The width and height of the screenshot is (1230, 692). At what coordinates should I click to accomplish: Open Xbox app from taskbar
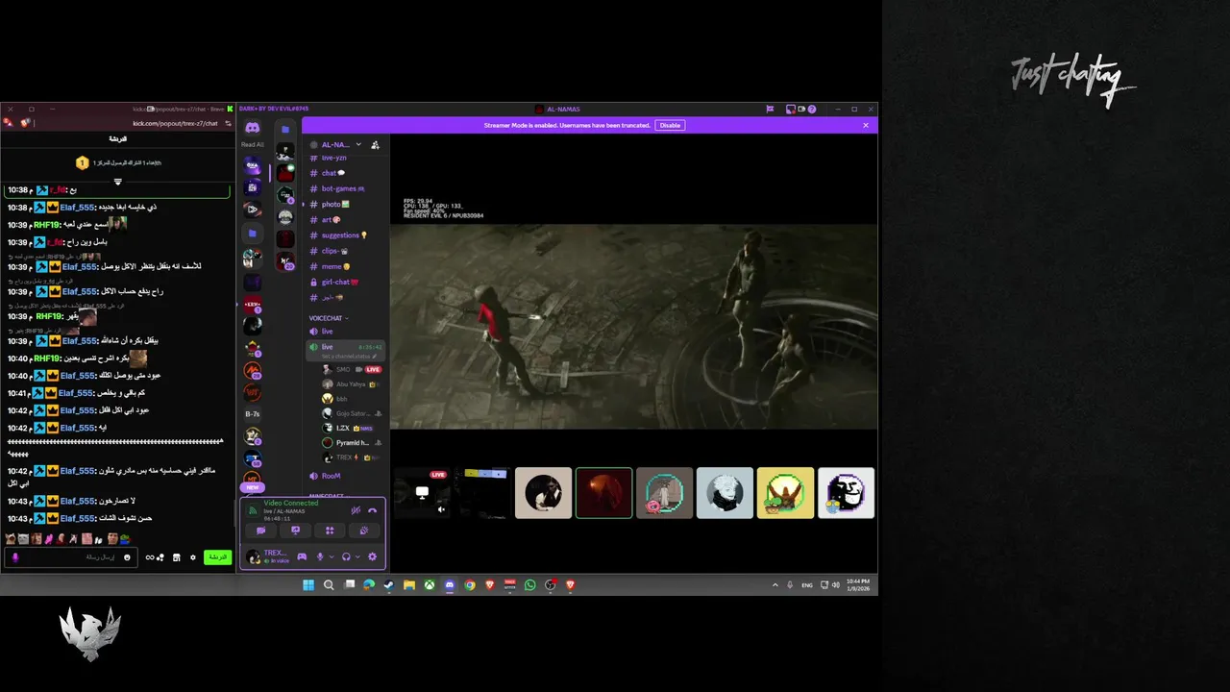click(430, 584)
